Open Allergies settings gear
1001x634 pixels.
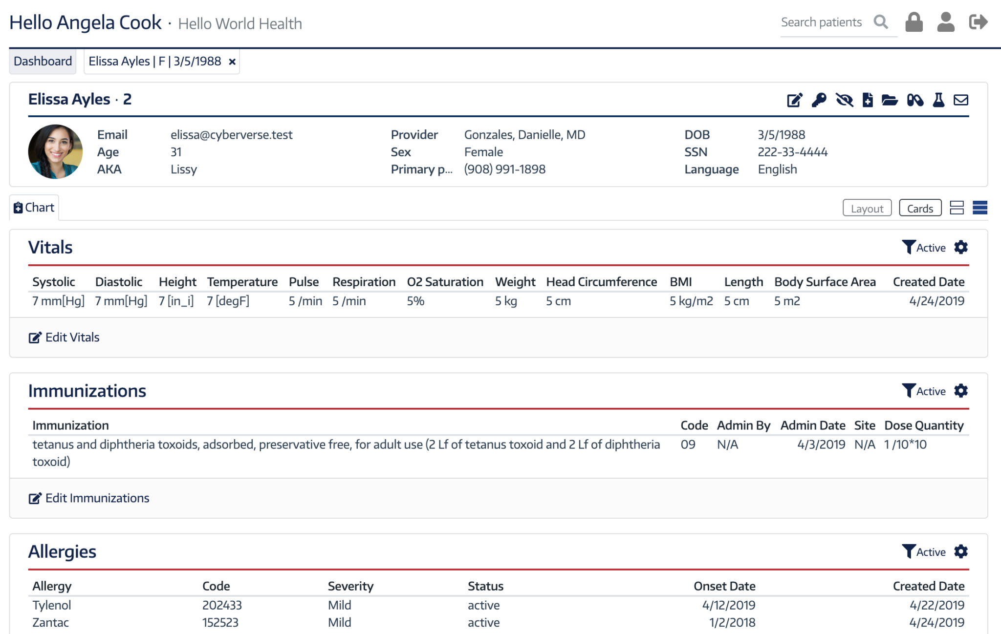(961, 551)
